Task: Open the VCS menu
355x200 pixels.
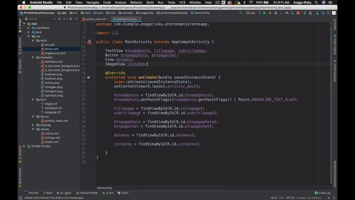Action: pyautogui.click(x=182, y=2)
